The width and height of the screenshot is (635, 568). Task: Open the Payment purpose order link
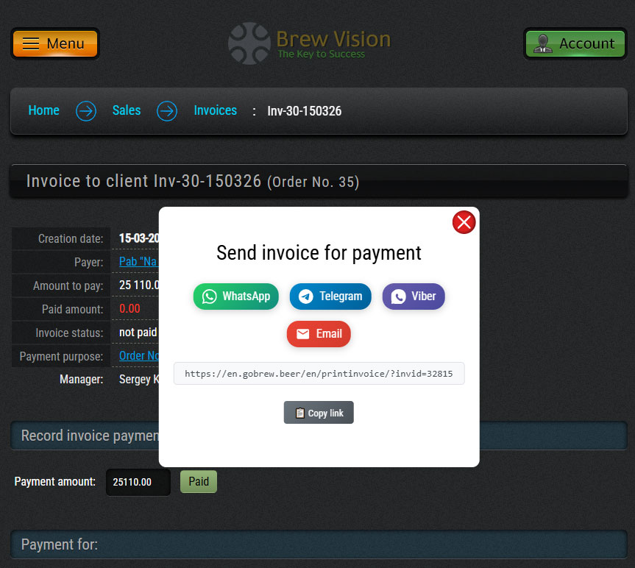point(139,356)
